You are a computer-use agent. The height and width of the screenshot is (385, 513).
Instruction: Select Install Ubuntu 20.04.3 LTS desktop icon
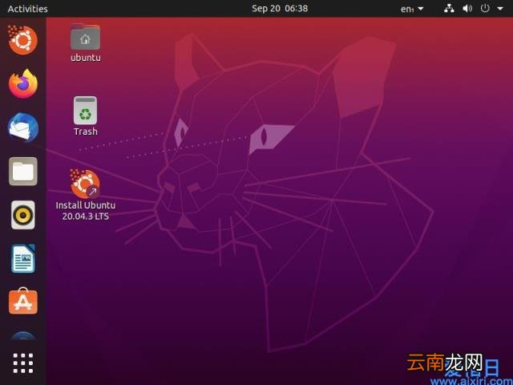(x=85, y=184)
